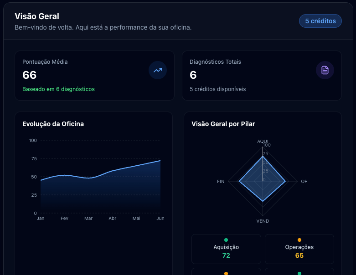Click the green dot above Aquisição
Image resolution: width=356 pixels, height=275 pixels.
[x=226, y=240]
